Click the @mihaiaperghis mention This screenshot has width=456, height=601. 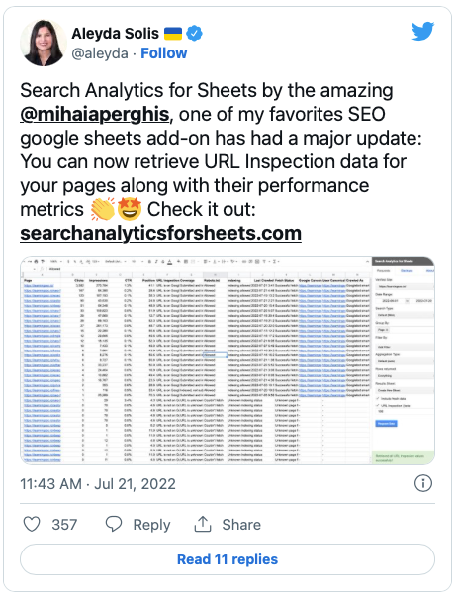coord(95,114)
